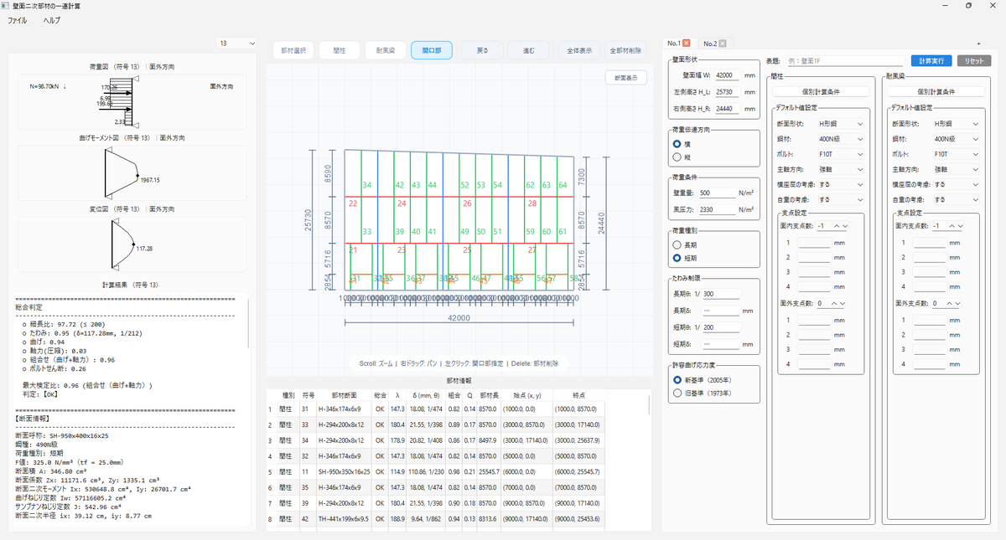Open the ヘルプ menu

pos(52,19)
